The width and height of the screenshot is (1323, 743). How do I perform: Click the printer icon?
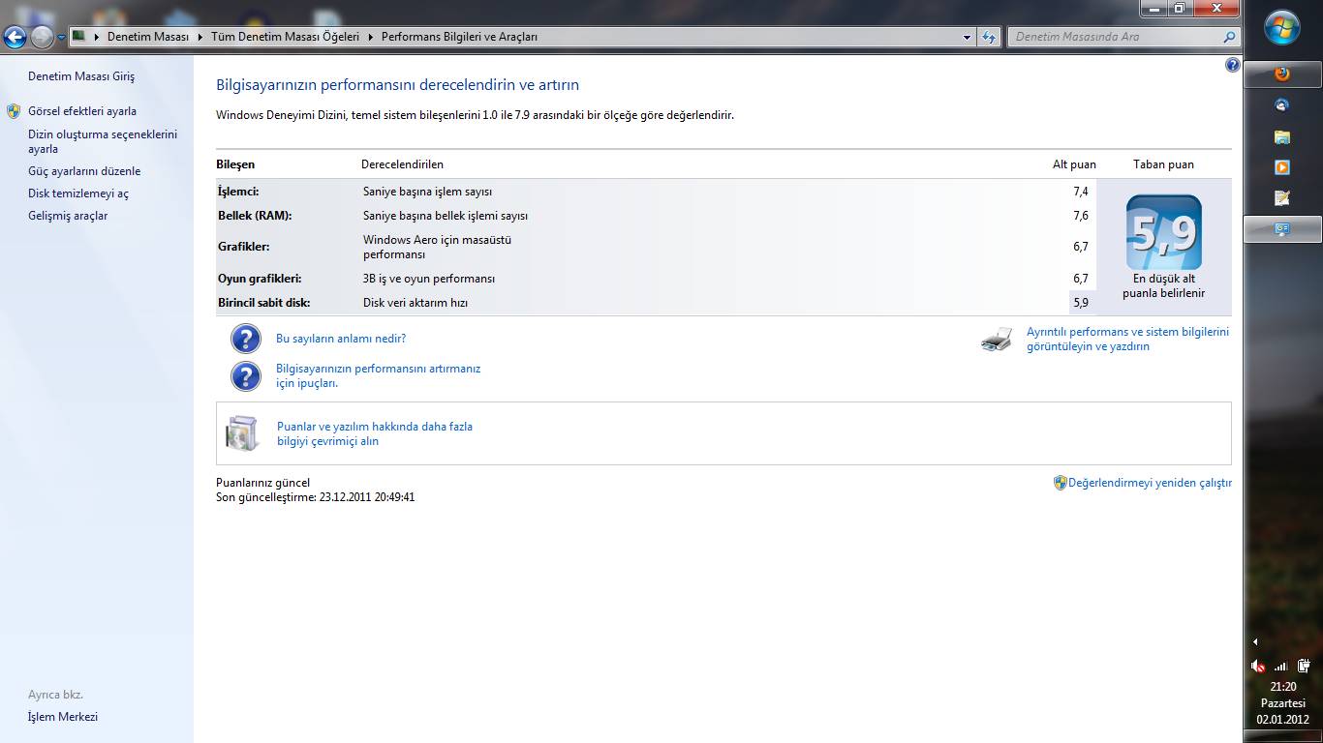(x=997, y=339)
